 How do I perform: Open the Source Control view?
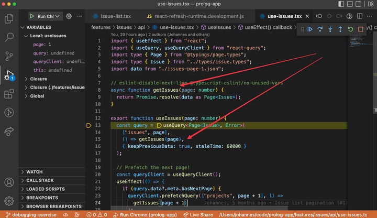tap(9, 56)
